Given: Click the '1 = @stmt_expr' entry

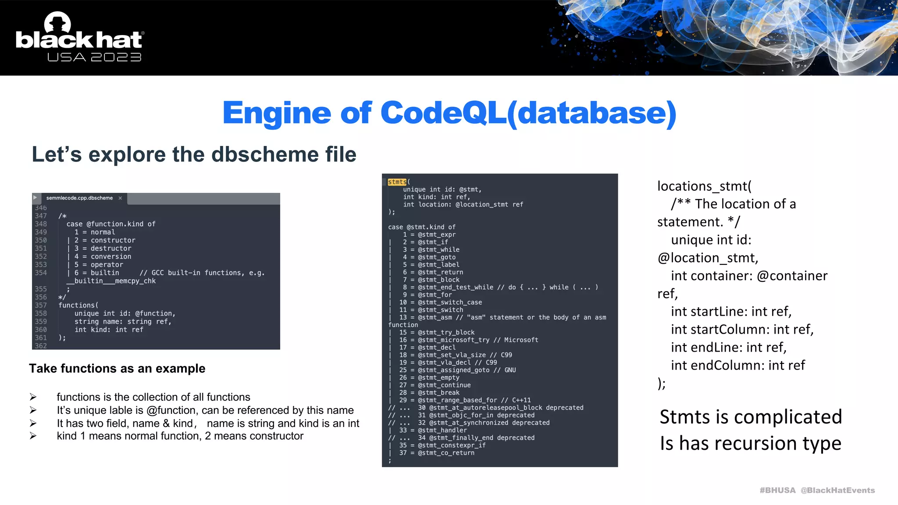Looking at the screenshot, I should coord(429,235).
